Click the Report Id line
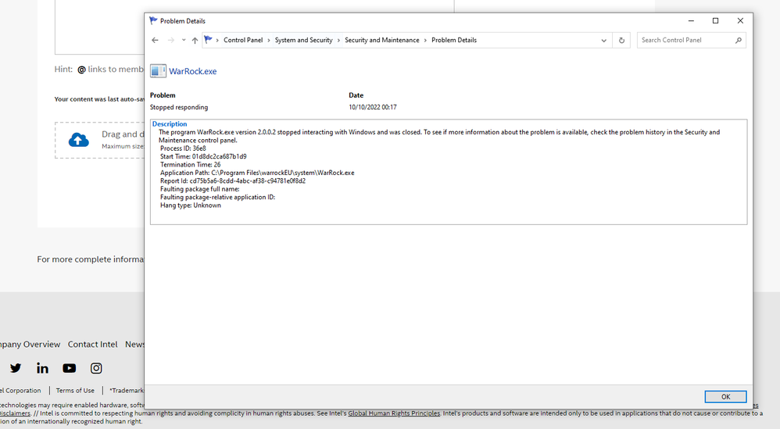 coord(233,181)
